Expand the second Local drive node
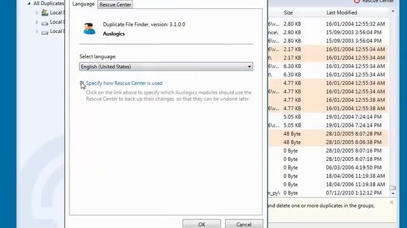The width and height of the screenshot is (407, 228). tap(37, 22)
